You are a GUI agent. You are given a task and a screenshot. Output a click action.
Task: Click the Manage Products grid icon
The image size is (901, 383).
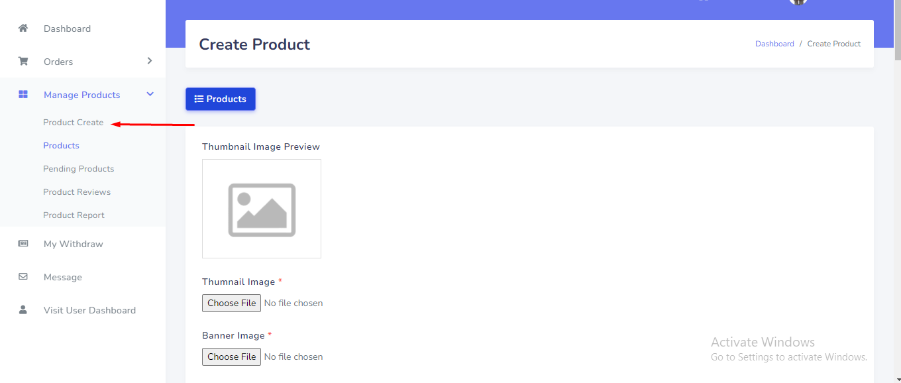(x=23, y=95)
